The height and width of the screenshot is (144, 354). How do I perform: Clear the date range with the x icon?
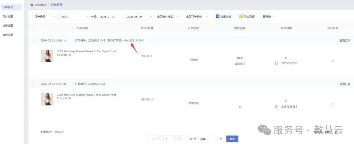151,17
